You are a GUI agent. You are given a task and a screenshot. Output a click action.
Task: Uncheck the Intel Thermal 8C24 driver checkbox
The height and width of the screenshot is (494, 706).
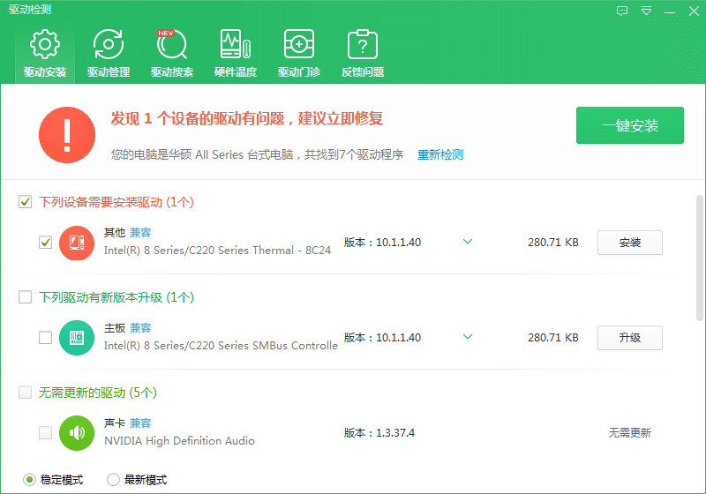pos(46,243)
